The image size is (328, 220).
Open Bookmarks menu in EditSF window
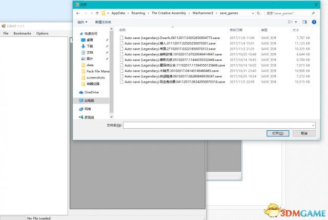pos(22,33)
